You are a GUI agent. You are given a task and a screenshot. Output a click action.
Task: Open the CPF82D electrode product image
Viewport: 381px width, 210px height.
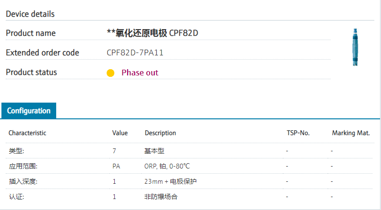point(355,47)
